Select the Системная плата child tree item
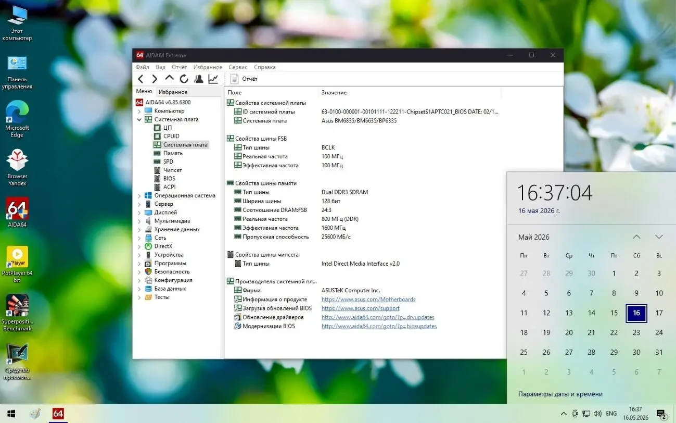The image size is (676, 423). coord(181,145)
